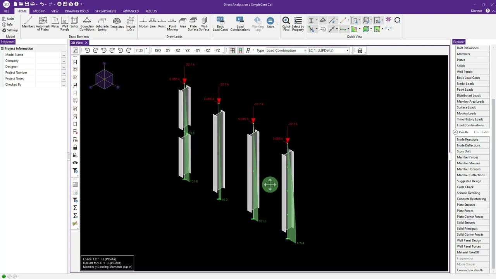
Task: Switch to the VIEW ribbon tab
Action: pos(55,11)
